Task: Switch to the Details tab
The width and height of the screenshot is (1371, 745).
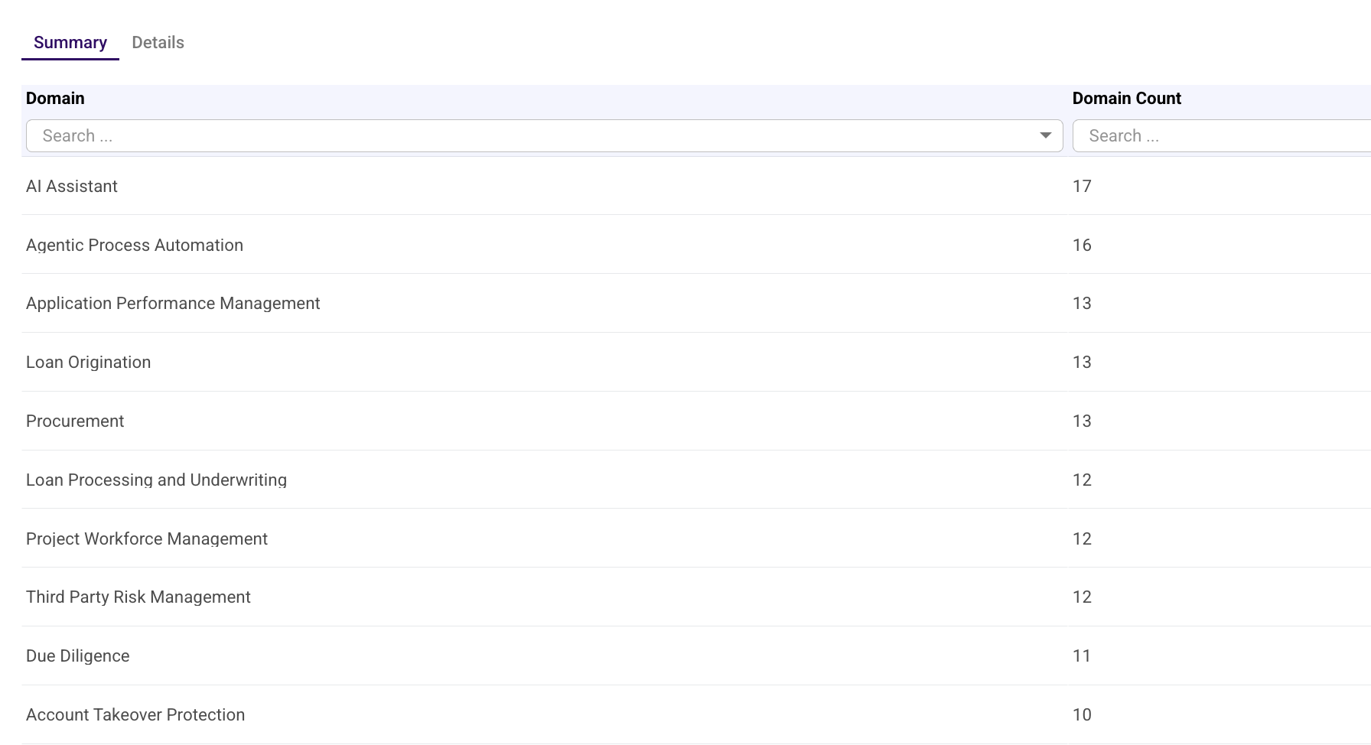Action: [x=158, y=43]
